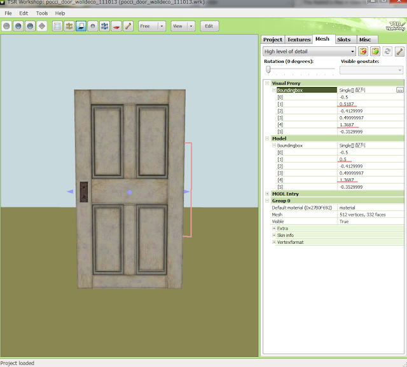Collapse the Model section

pyautogui.click(x=267, y=138)
